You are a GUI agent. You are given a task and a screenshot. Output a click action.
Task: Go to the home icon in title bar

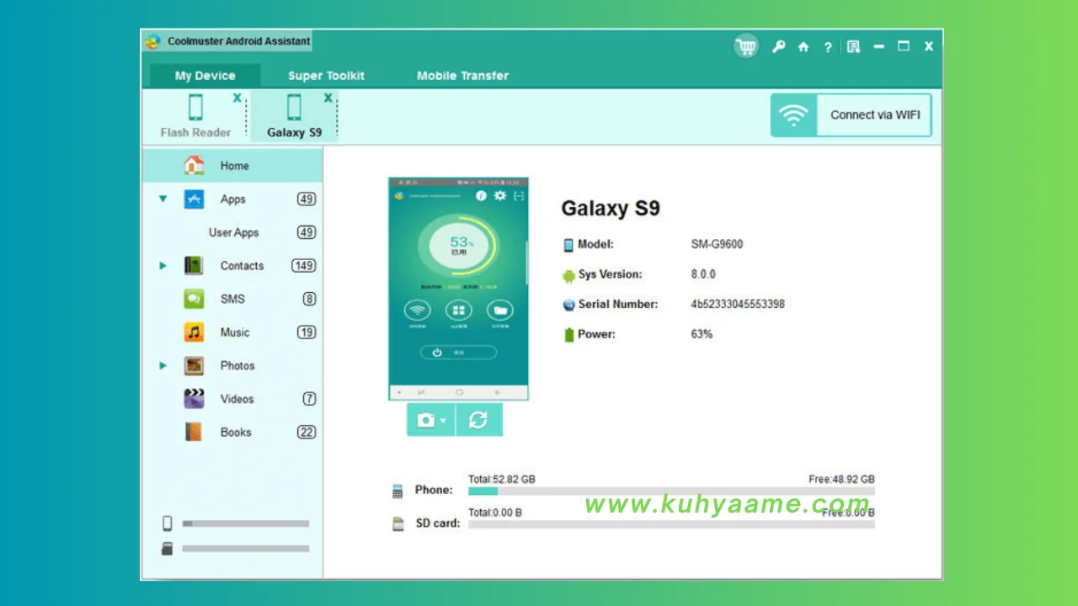click(803, 47)
